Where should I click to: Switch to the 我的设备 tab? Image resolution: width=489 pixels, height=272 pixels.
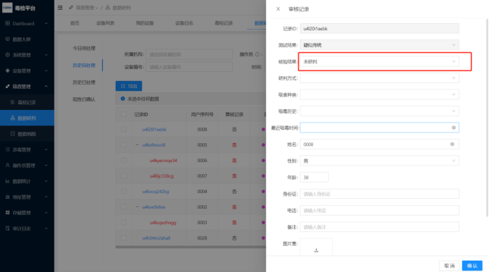pos(145,23)
